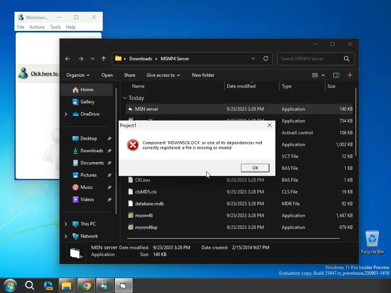
Task: Close the Project1 error dialog
Action: (270, 125)
